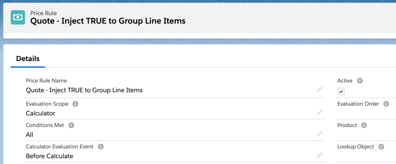Edit Evaluation Scope using pencil icon
Viewport: 396px width, 164px height.
tap(320, 113)
